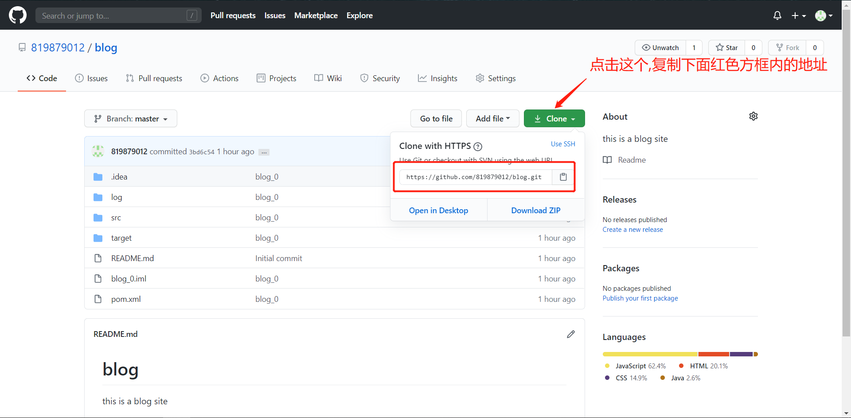
Task: Open the Releases heading link
Action: [x=620, y=199]
